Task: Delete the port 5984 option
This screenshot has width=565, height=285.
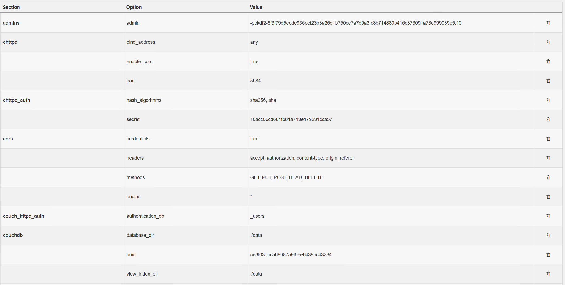Action: coord(548,81)
